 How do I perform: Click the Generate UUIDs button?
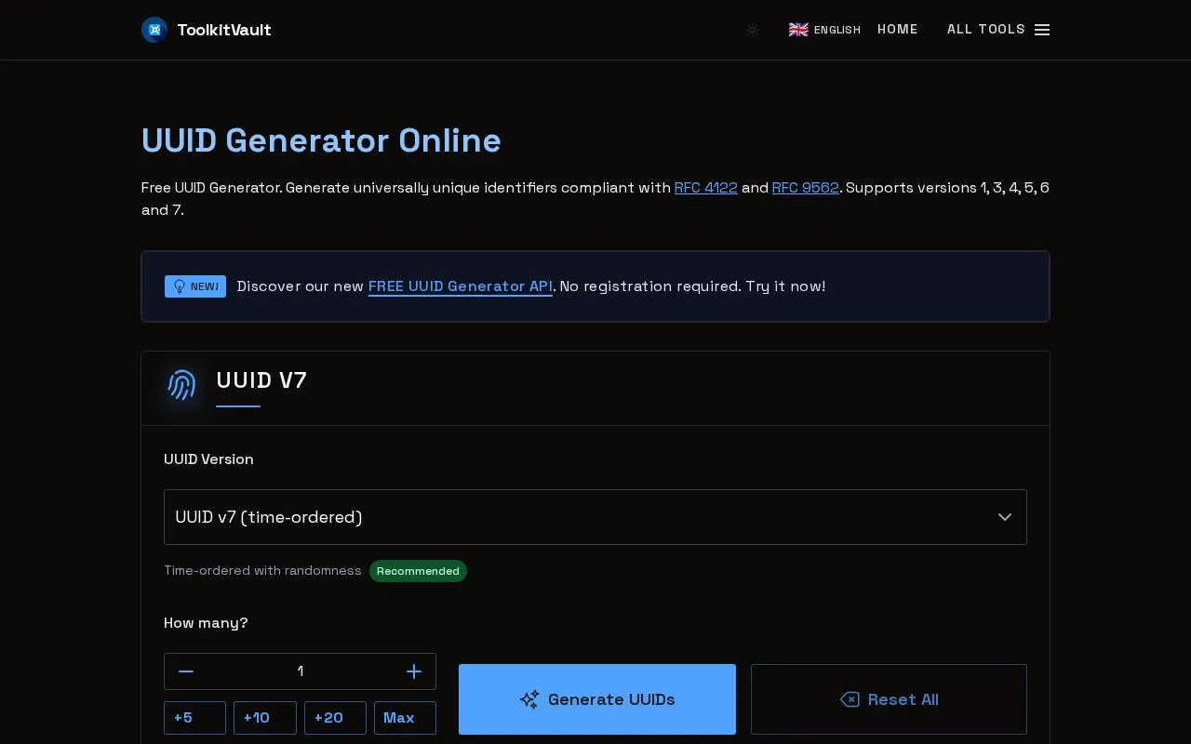click(x=597, y=699)
